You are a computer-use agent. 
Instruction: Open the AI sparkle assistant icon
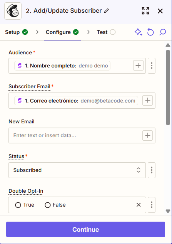(x=138, y=32)
